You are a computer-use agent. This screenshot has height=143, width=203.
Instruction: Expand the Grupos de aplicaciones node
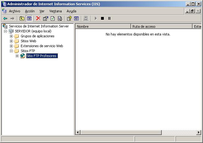pyautogui.click(x=11, y=36)
